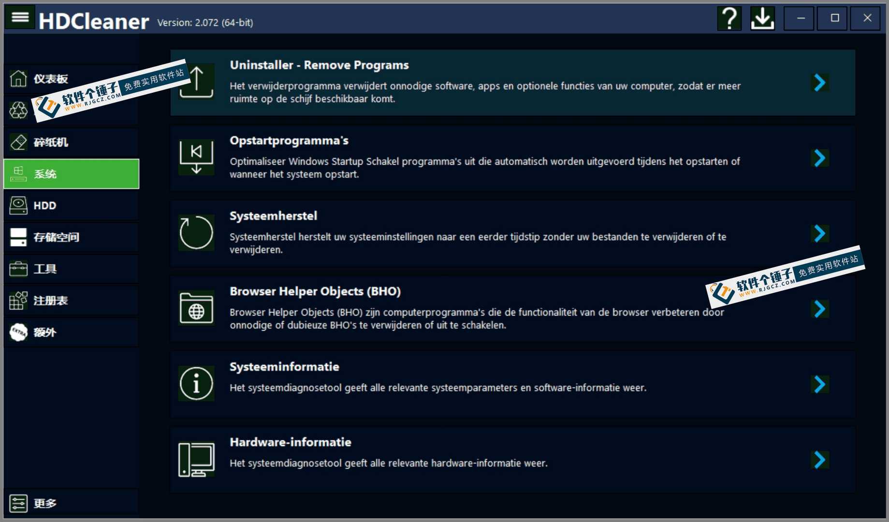Click the Browser Helper Objects globe icon

(x=196, y=308)
